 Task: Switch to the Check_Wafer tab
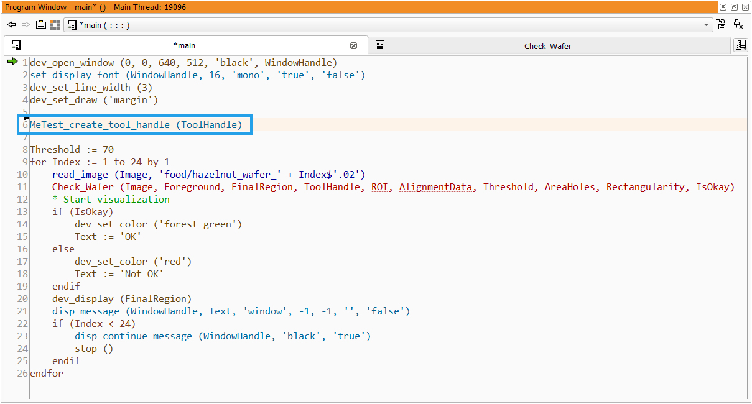(x=547, y=46)
